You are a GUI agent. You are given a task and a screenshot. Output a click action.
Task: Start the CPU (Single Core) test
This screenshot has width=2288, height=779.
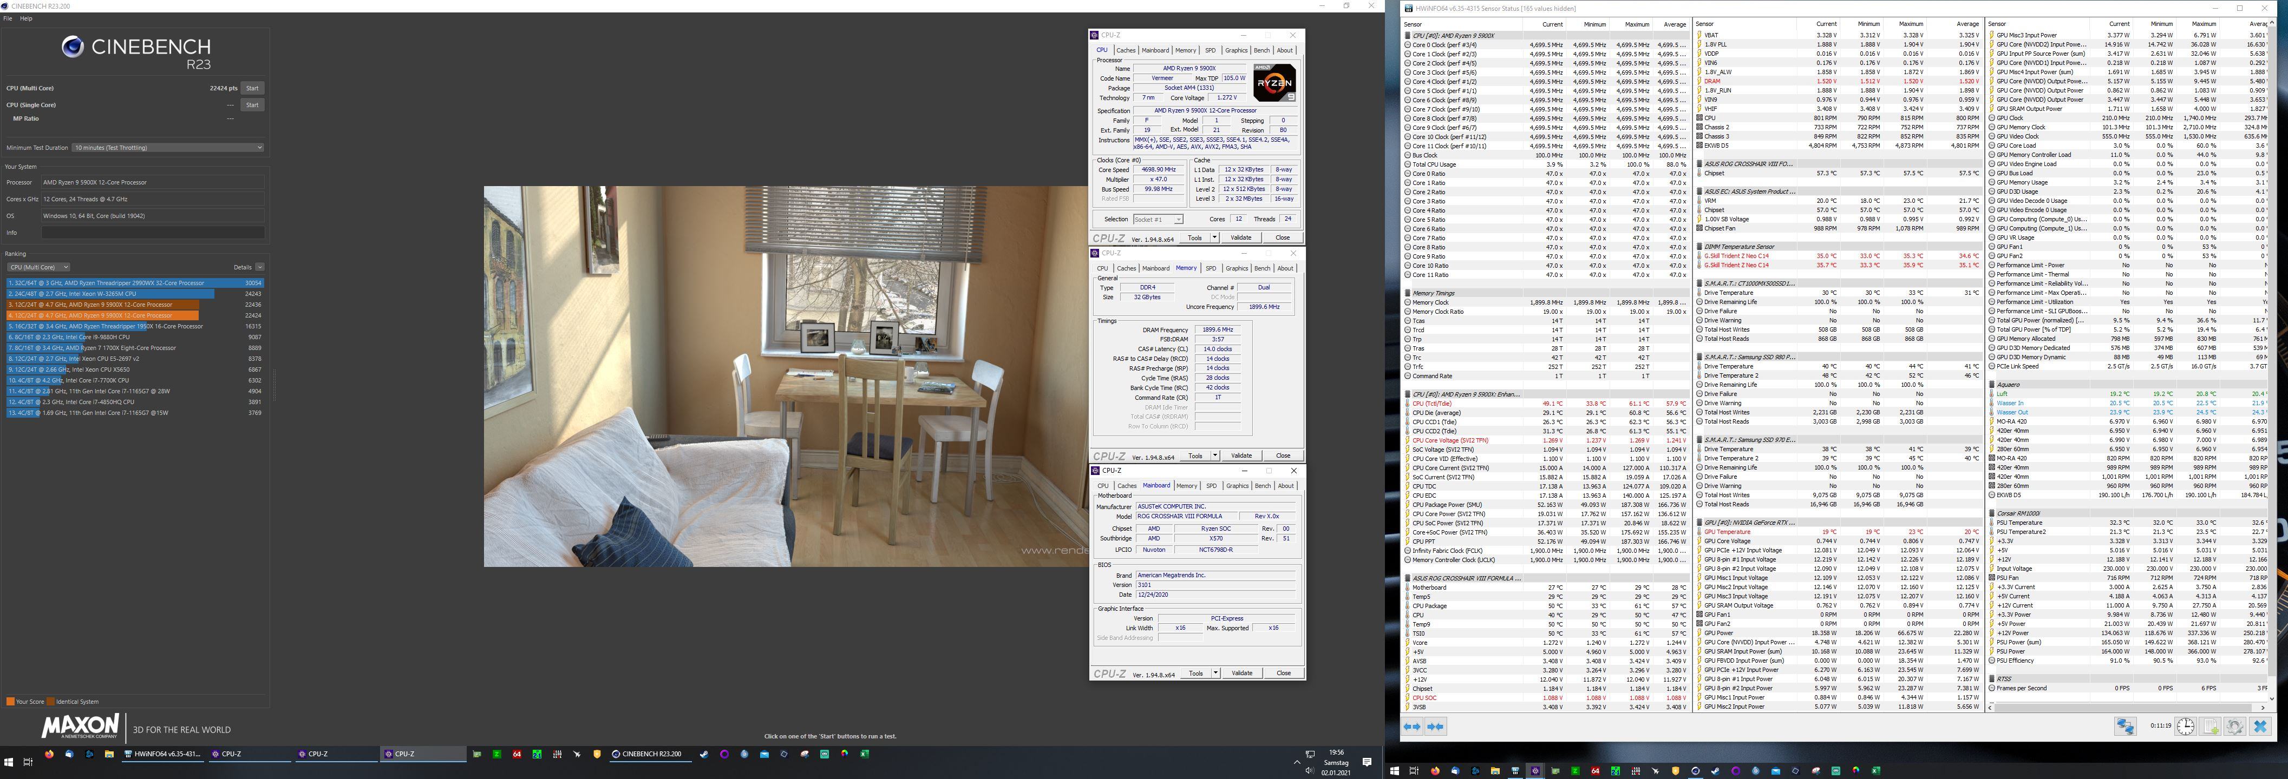[252, 105]
